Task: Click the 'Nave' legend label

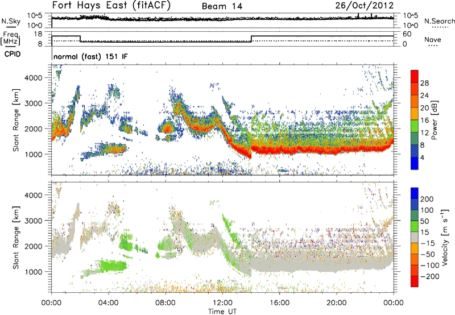Action: (x=433, y=39)
